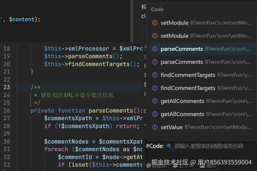The image size is (257, 171).
Task: Click the class icon beside the first setModule entry
Action: [155, 23]
